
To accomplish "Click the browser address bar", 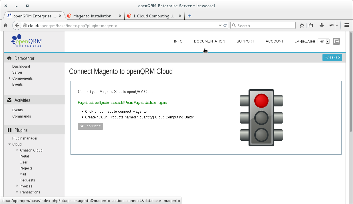I will point(123,25).
